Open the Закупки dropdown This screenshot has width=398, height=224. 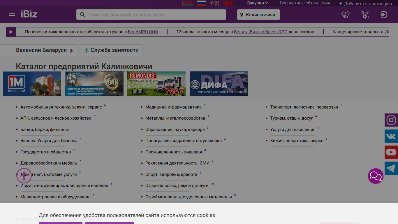[257, 3]
